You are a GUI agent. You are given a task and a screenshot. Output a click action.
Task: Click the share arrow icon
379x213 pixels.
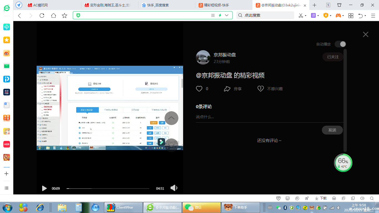(227, 89)
